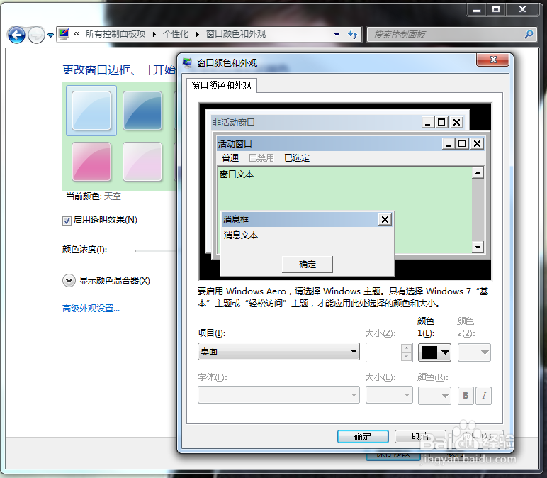Open 高级外观设置... link
The height and width of the screenshot is (478, 547).
91,309
